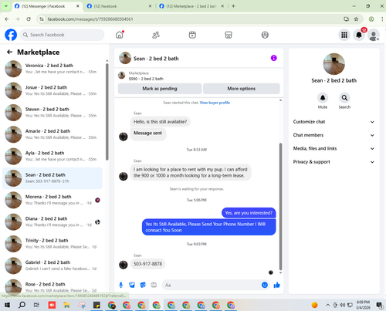The width and height of the screenshot is (386, 311).
Task: Open the Friends icon in top navigation
Action: (x=156, y=35)
